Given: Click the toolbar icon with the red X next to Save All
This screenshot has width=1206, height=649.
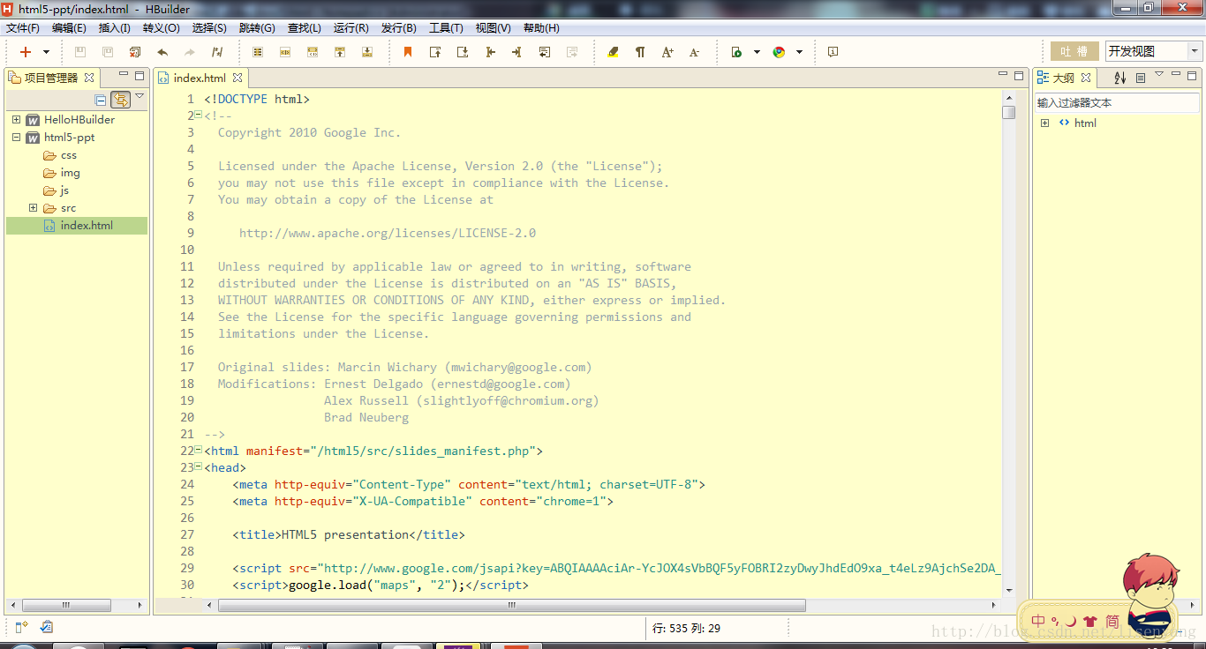Looking at the screenshot, I should pos(135,52).
